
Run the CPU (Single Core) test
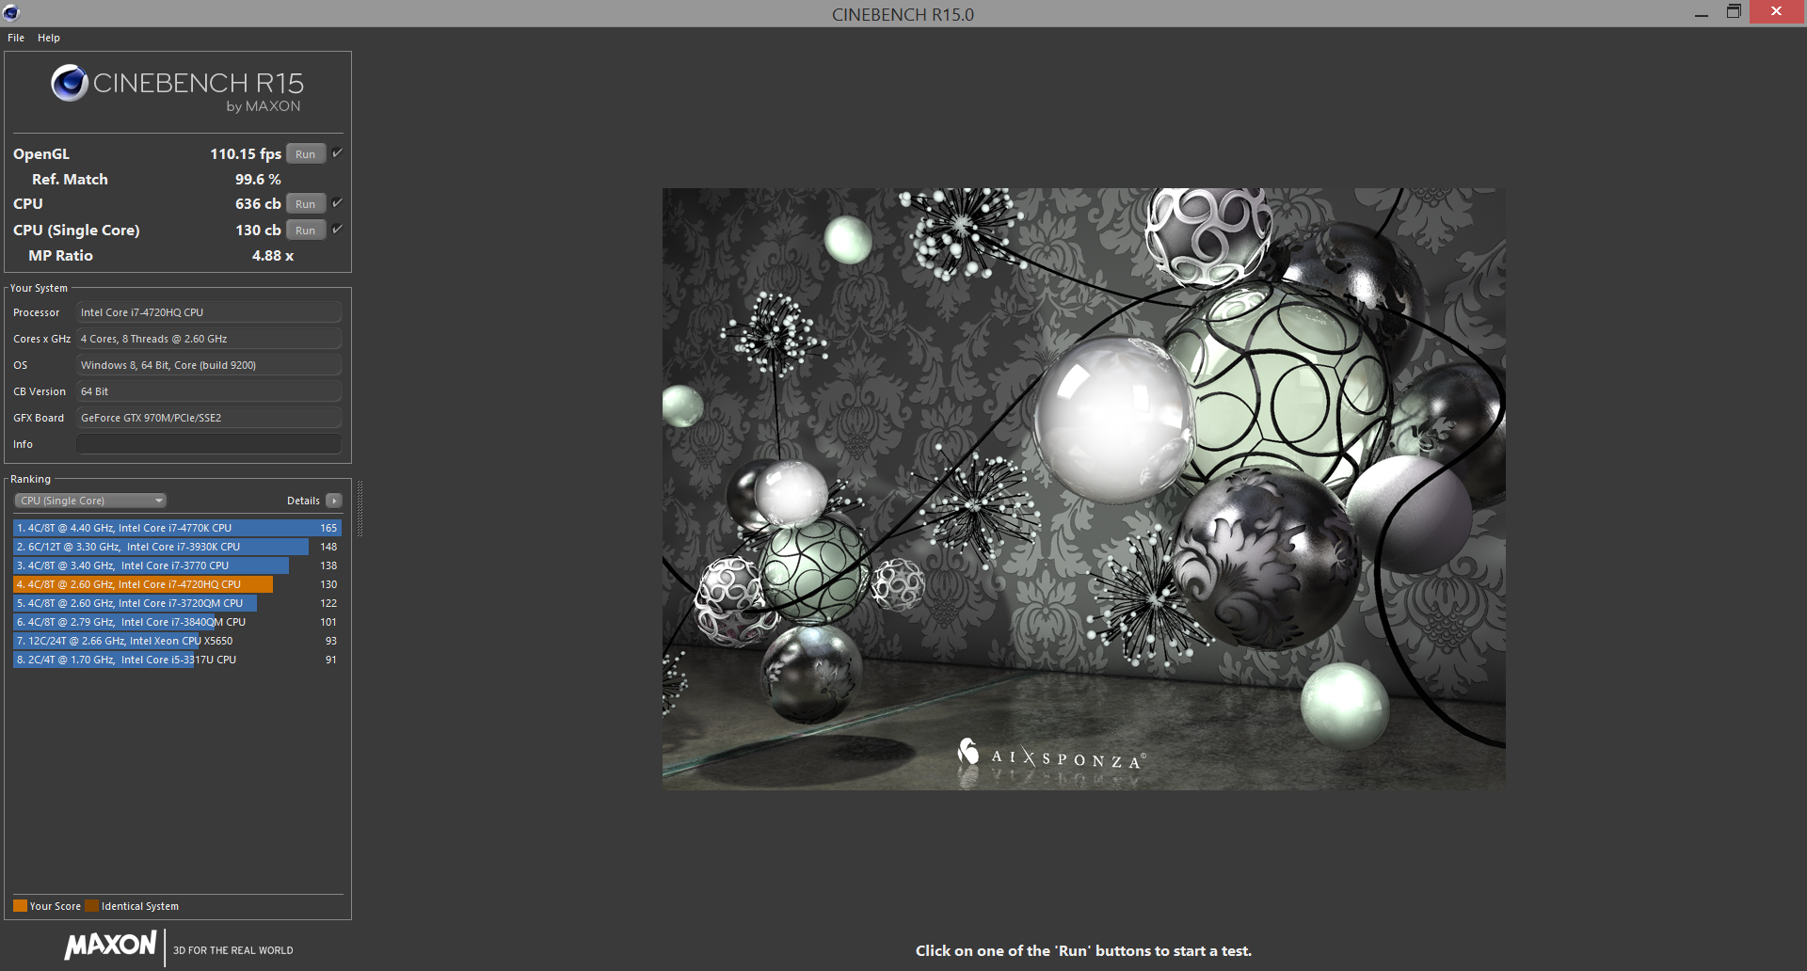click(306, 231)
